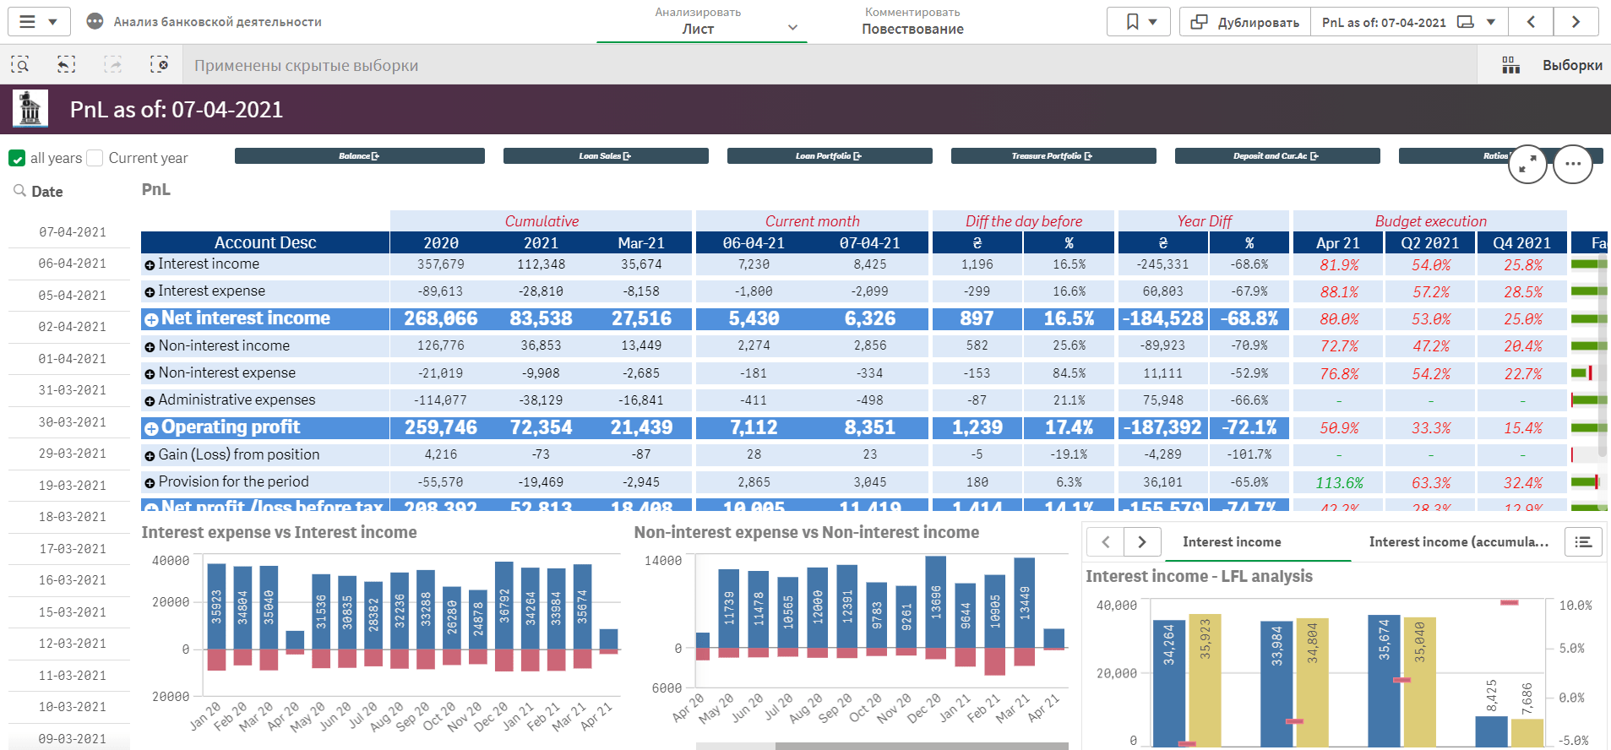Step back in selections
This screenshot has height=750, width=1611.
(x=66, y=65)
